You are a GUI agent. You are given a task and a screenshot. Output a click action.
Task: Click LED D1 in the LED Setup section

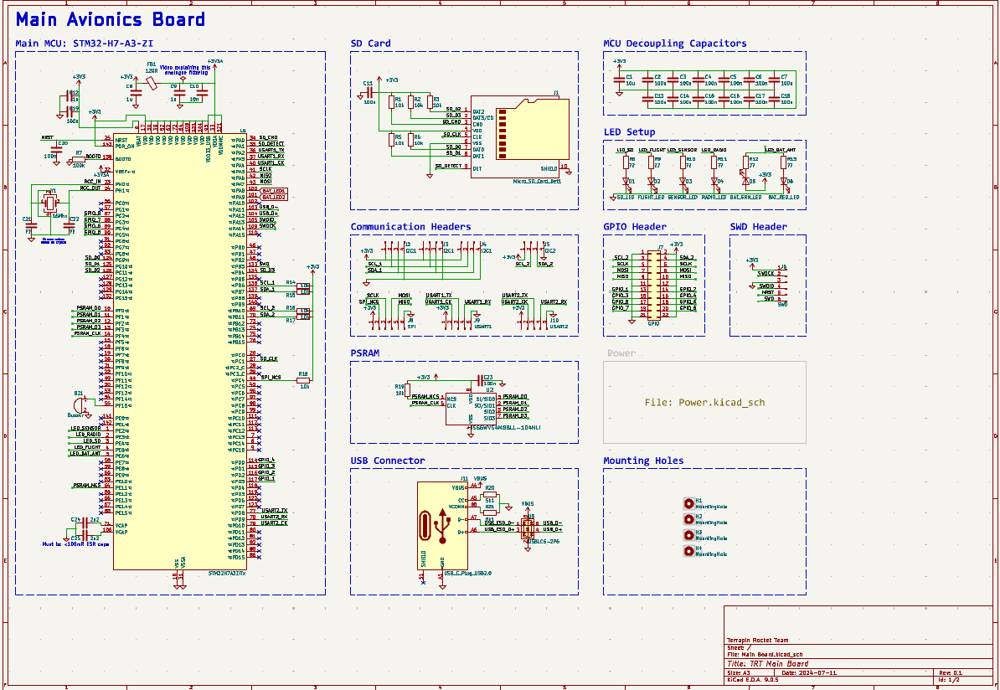626,181
